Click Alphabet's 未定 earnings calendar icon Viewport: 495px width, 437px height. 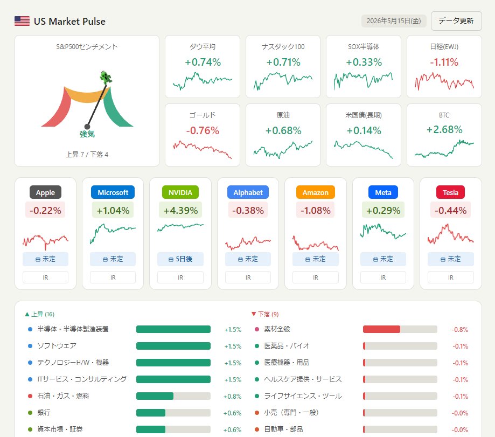click(240, 260)
